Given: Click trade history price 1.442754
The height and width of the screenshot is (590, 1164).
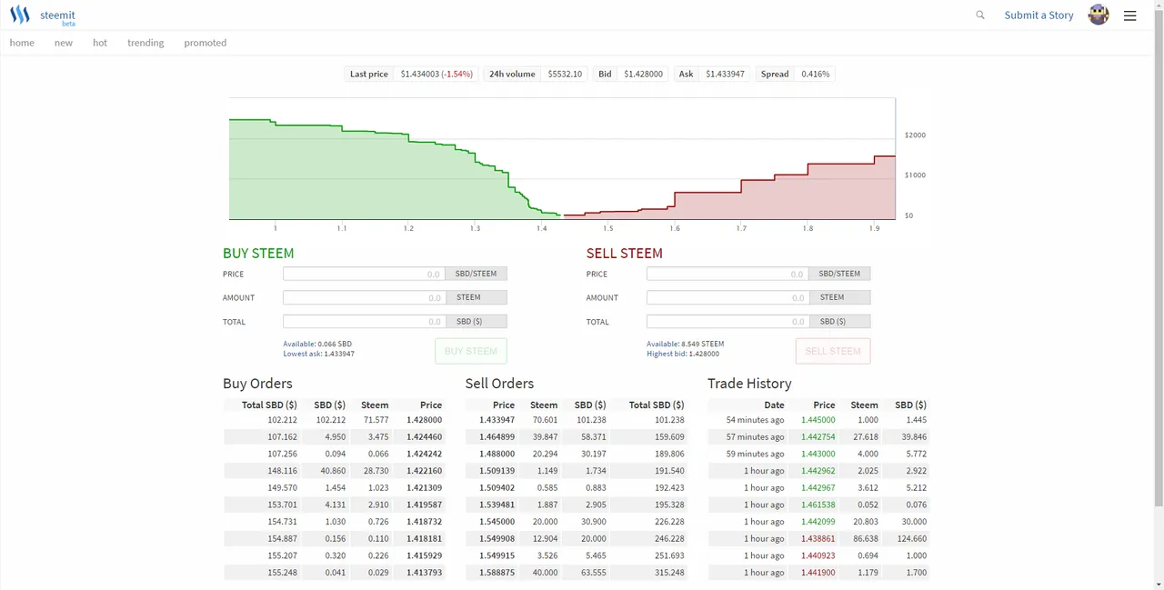Looking at the screenshot, I should coord(818,437).
